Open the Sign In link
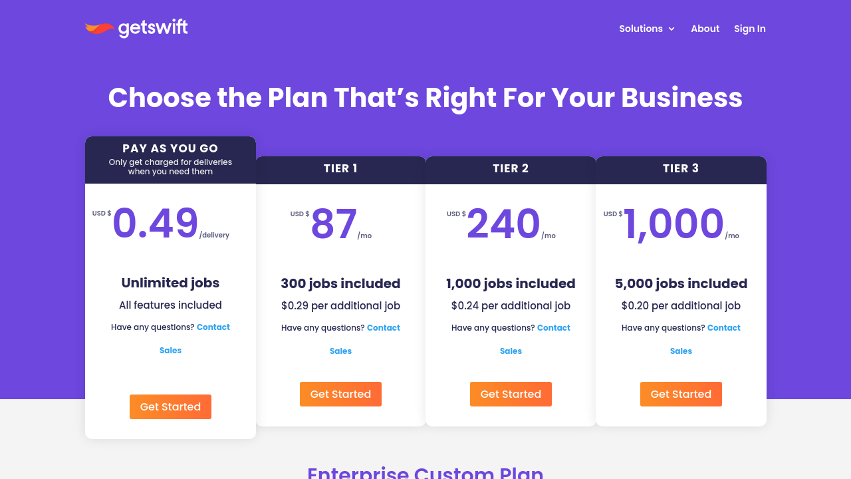Image resolution: width=851 pixels, height=479 pixels. (x=749, y=29)
